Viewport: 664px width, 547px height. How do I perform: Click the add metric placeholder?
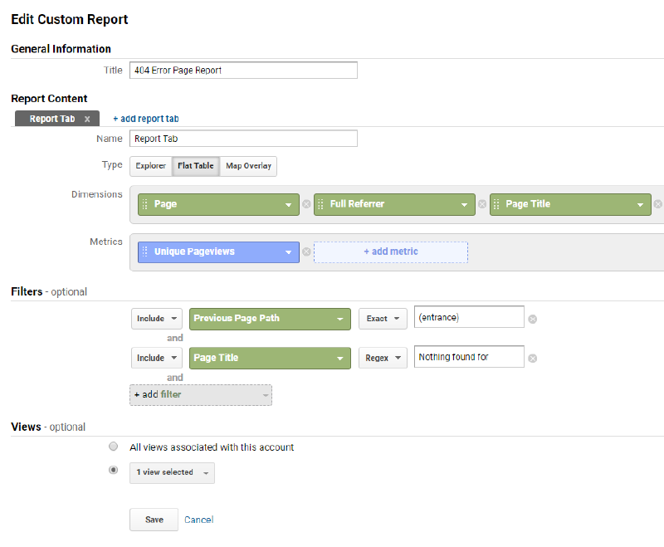[391, 252]
